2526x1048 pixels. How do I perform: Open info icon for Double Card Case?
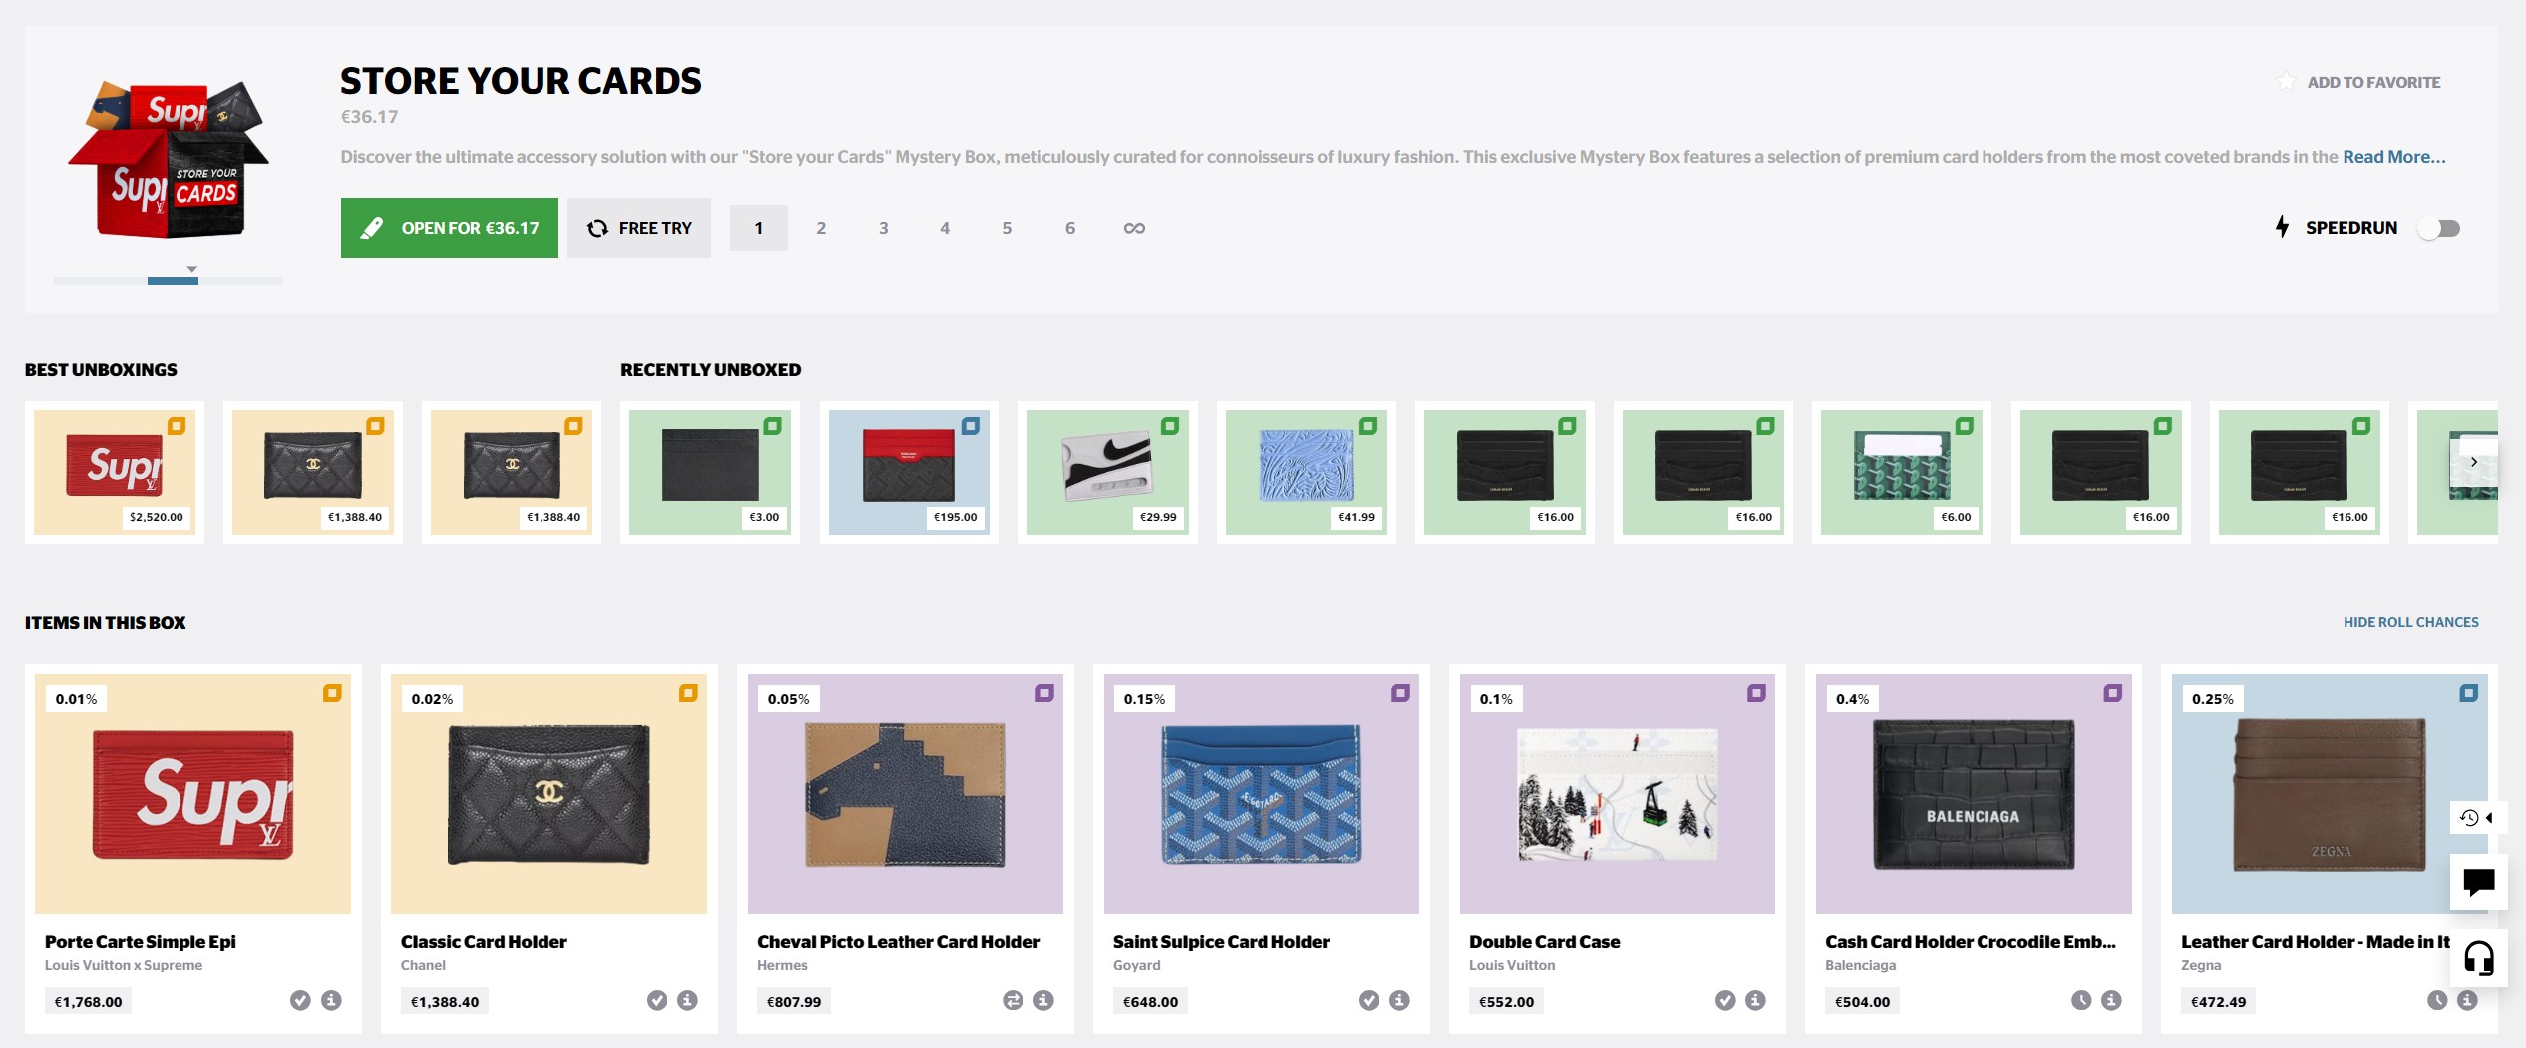[x=1755, y=1000]
